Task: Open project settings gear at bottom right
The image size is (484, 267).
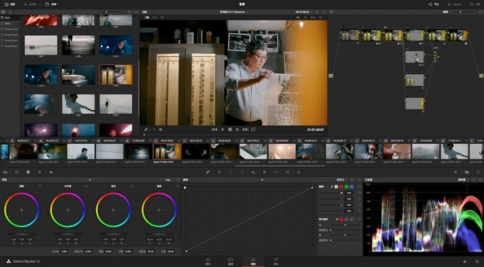Action: pos(477,261)
